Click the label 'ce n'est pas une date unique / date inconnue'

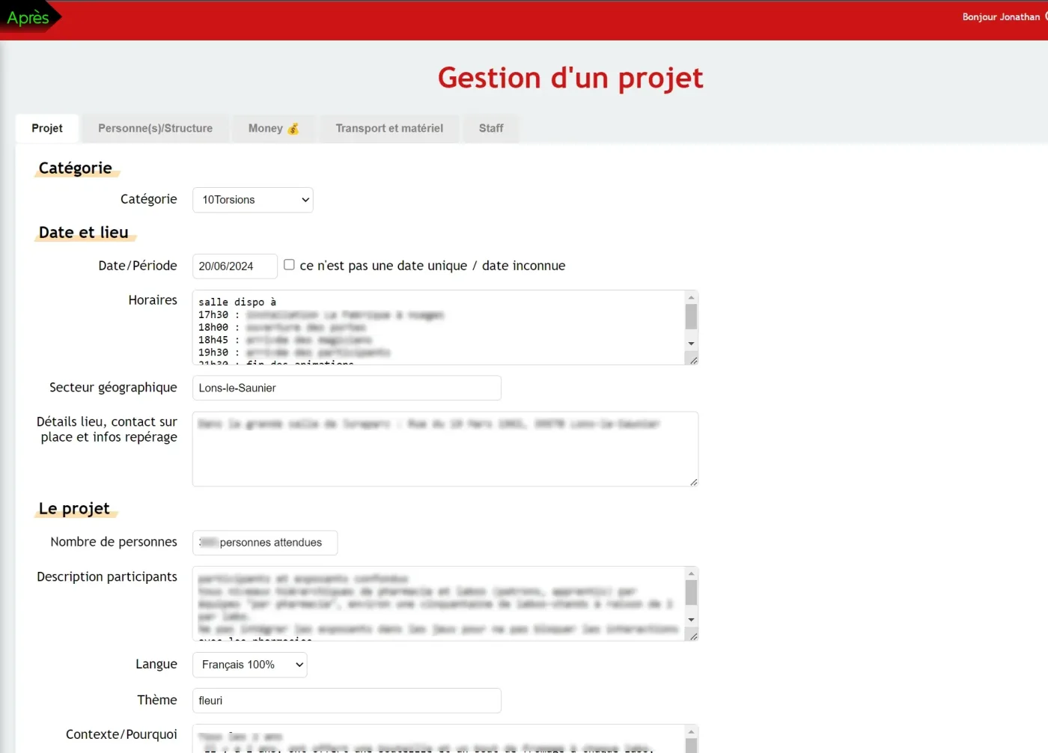433,266
